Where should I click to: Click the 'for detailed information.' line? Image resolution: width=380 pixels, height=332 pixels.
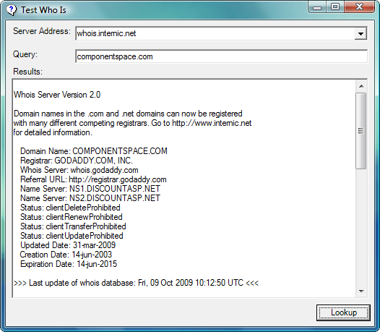coord(53,132)
